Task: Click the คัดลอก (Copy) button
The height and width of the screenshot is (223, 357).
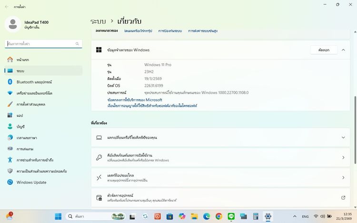Action: click(324, 50)
